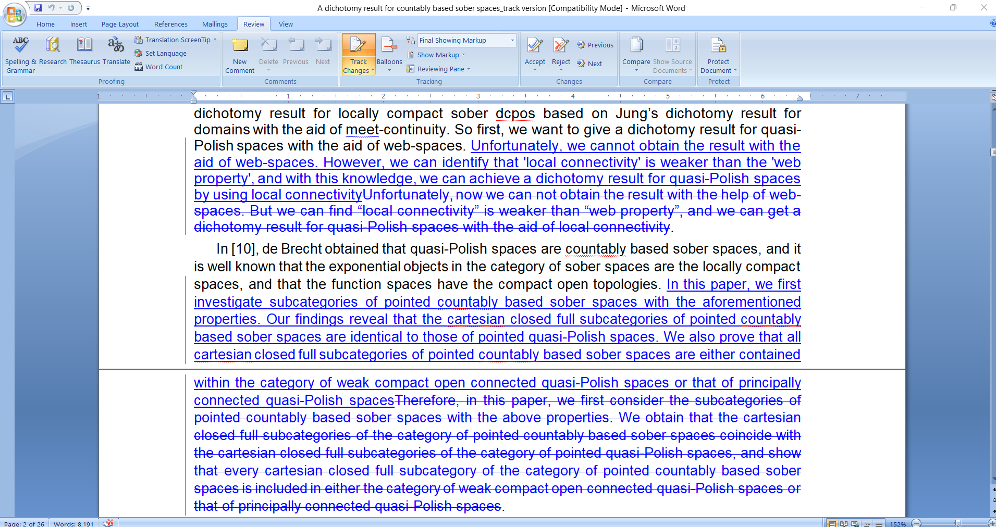Toggle the Print Layout view button
The width and height of the screenshot is (996, 527).
click(x=832, y=523)
